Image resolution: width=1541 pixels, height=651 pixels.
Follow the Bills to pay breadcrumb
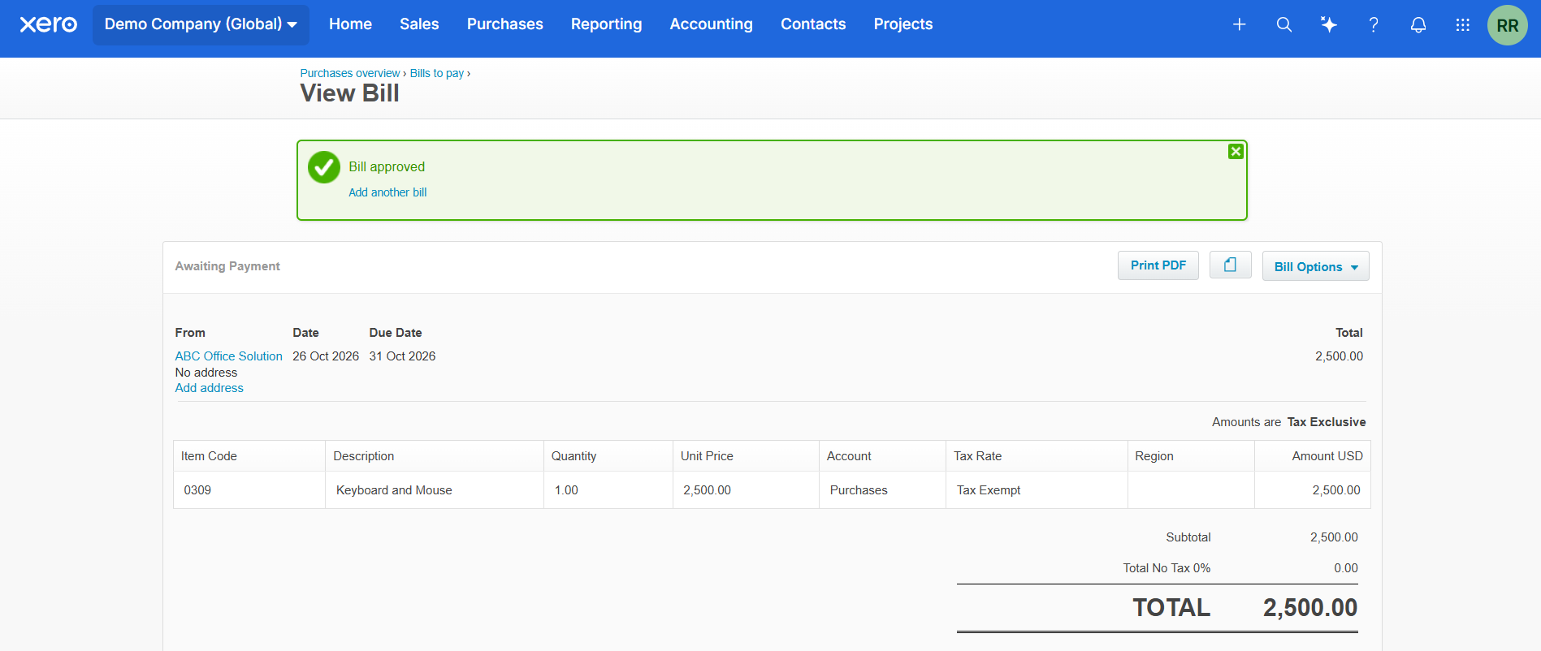(437, 73)
